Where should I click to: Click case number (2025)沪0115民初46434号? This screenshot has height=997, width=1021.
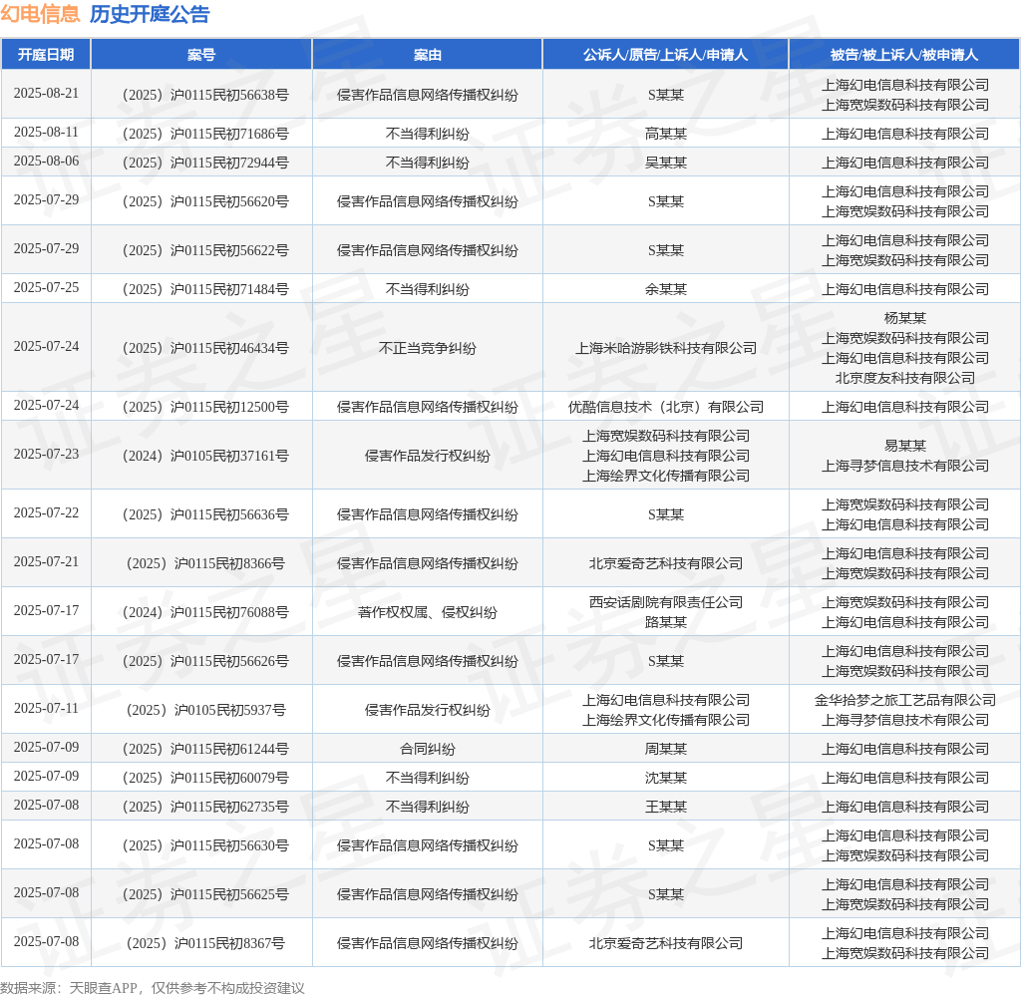205,348
